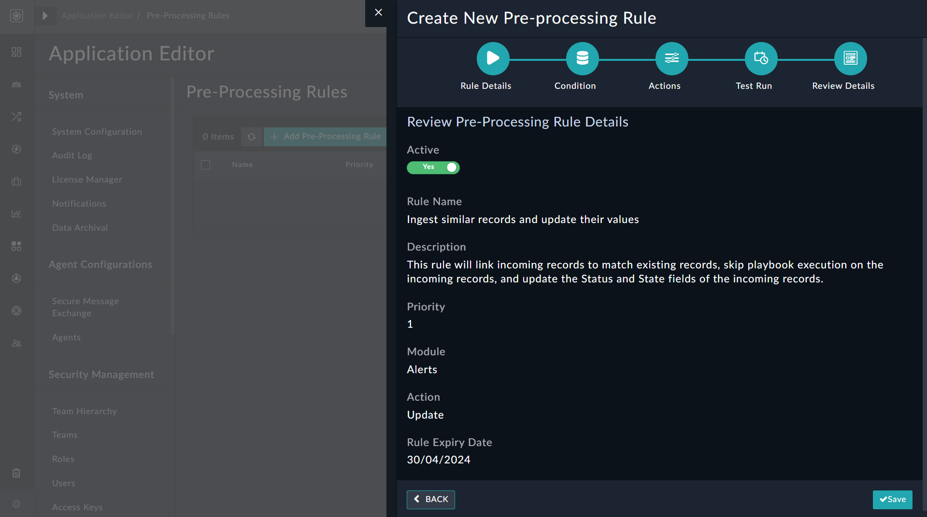Open the @ mention icon at sidebar bottom
The width and height of the screenshot is (927, 517).
click(x=16, y=504)
